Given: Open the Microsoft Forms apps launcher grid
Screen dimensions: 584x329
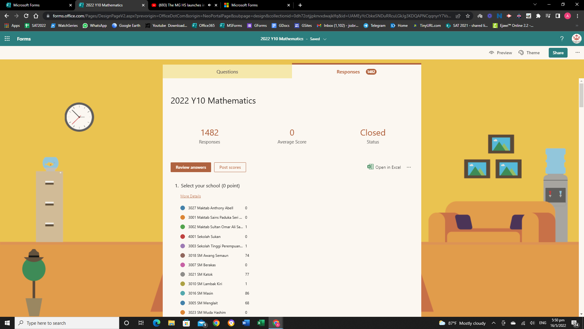Looking at the screenshot, I should pyautogui.click(x=7, y=39).
